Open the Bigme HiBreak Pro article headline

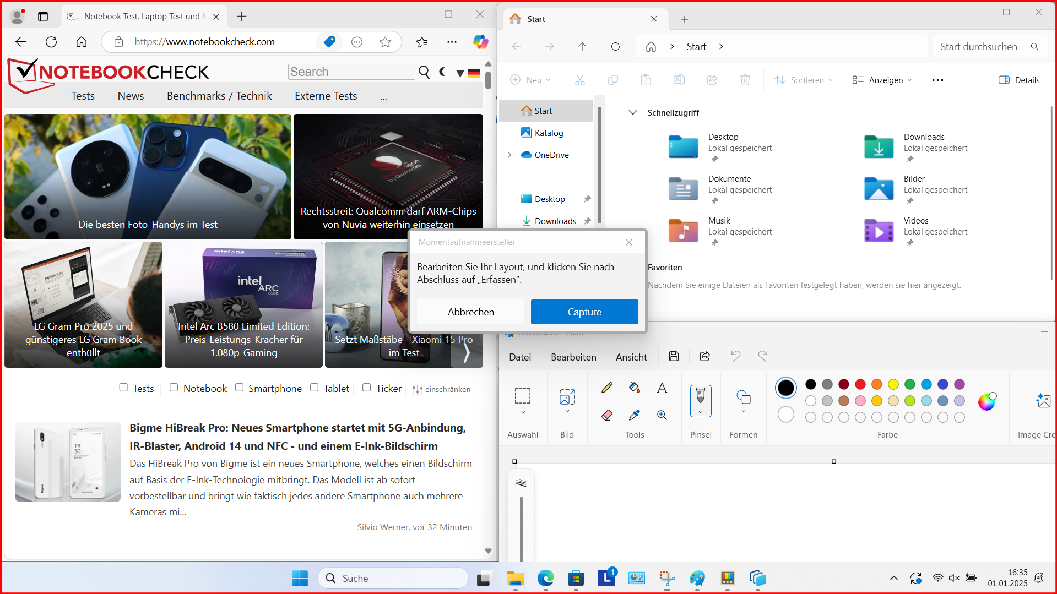click(x=298, y=437)
